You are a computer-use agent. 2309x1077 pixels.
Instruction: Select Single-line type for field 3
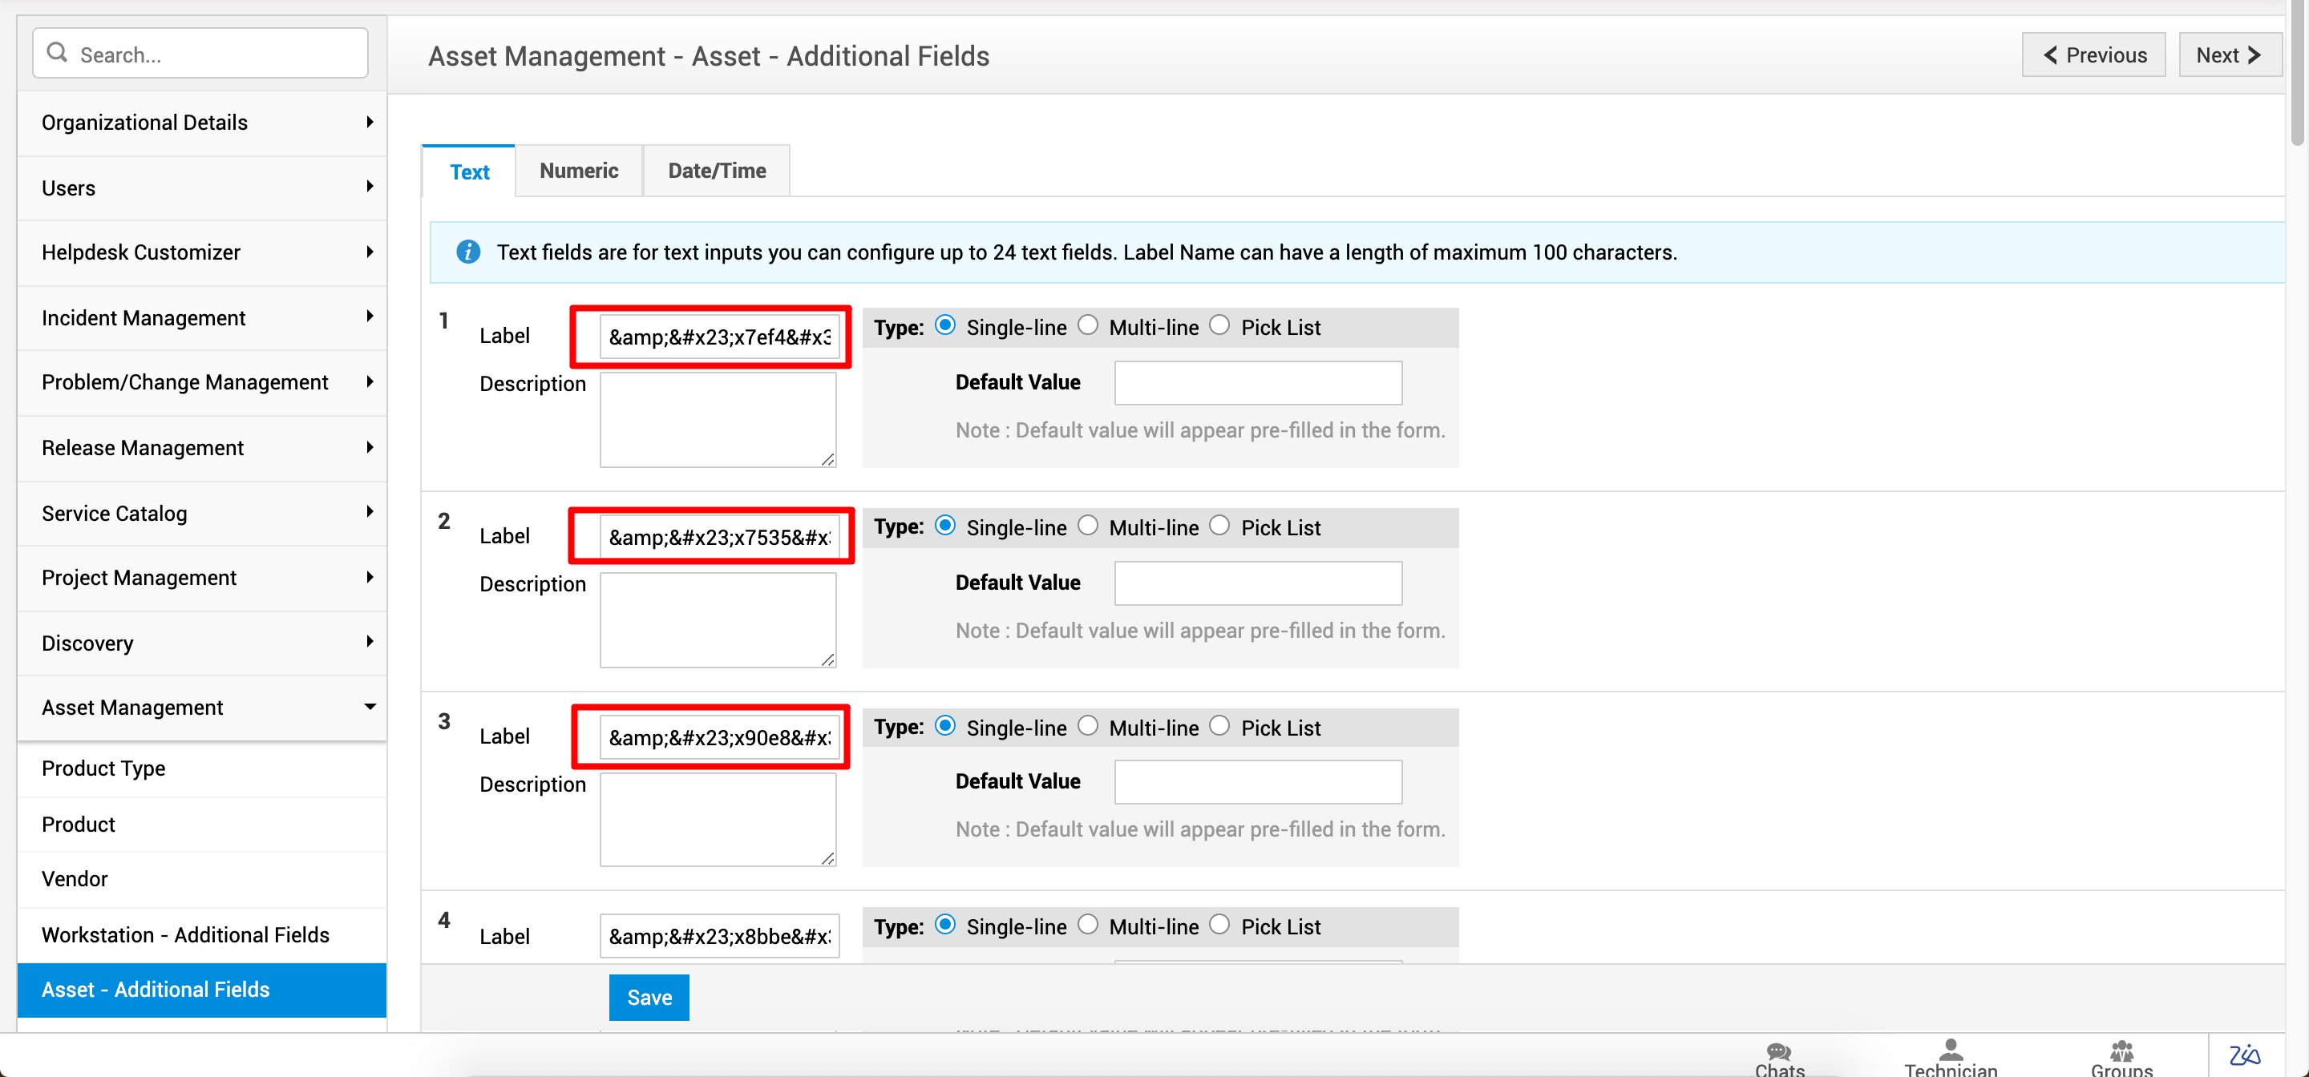pos(944,726)
